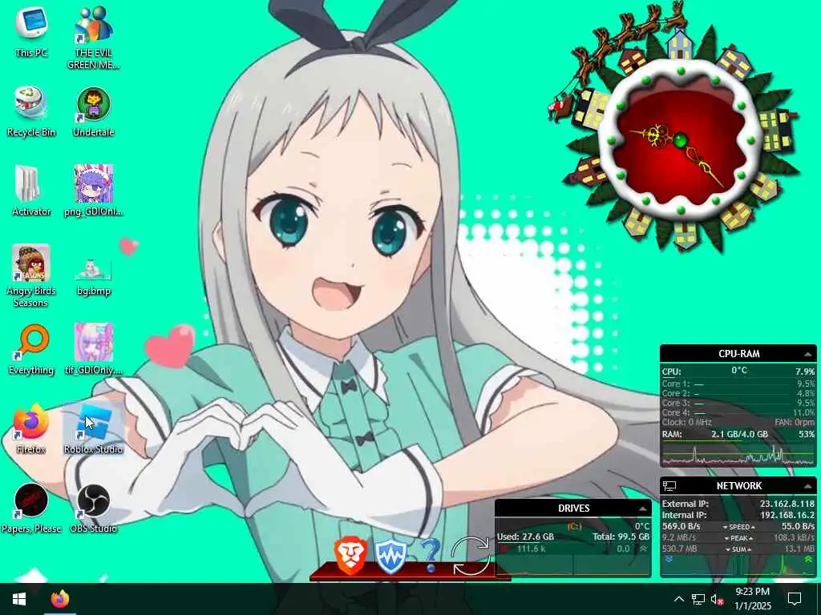Click the Christmas clock widget face
The width and height of the screenshot is (821, 615).
click(x=680, y=140)
